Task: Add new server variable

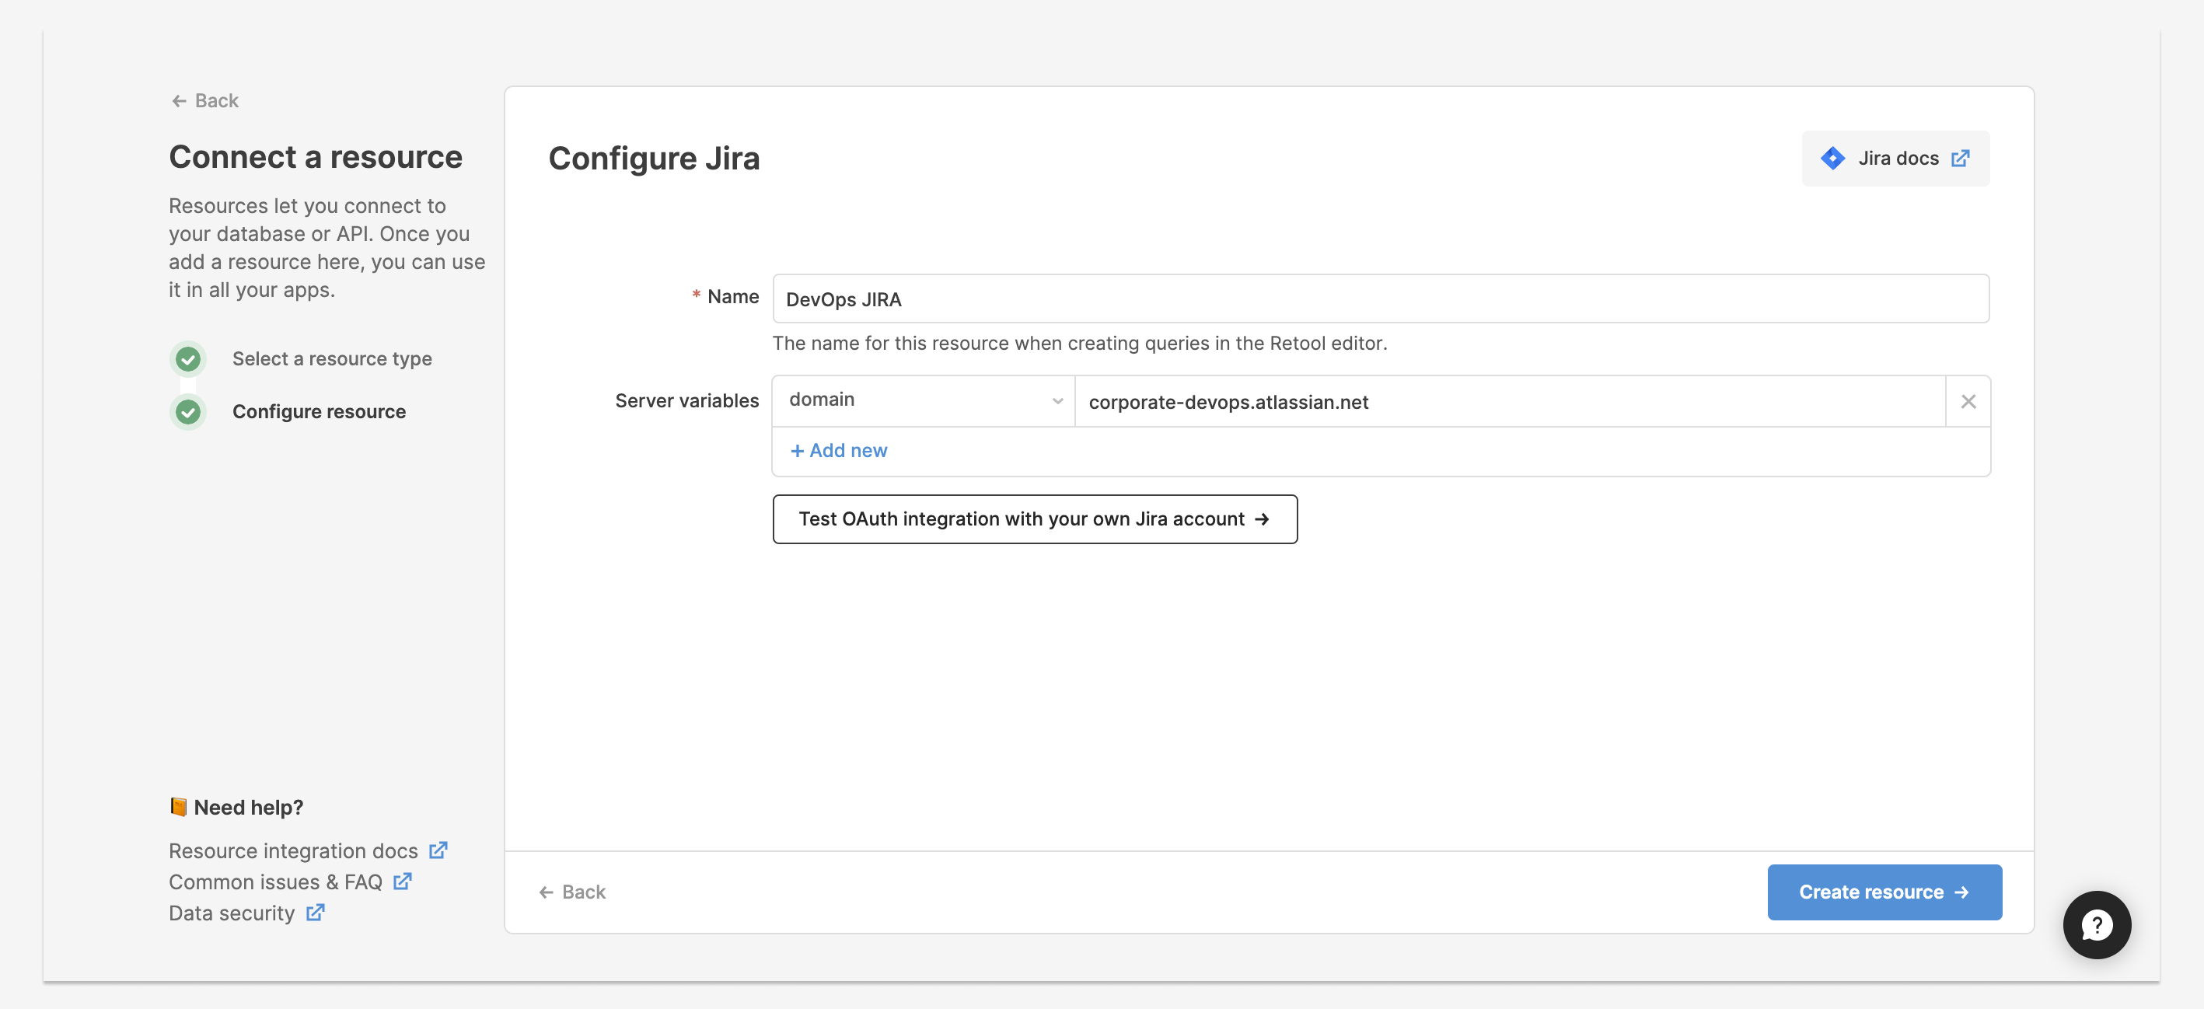Action: (839, 450)
